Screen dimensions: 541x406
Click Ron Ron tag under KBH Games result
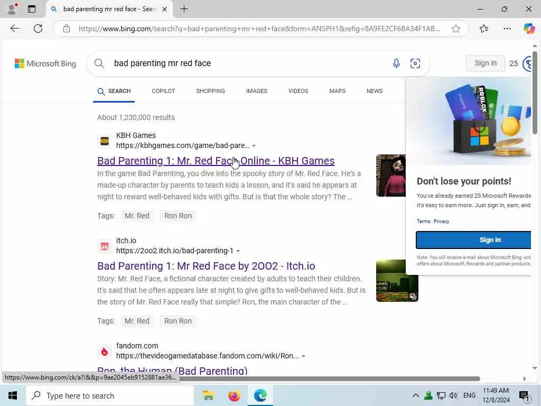(x=178, y=216)
